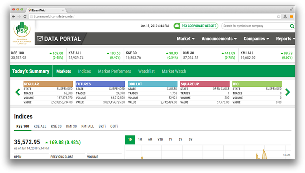Click the browser back arrow
The image size is (305, 173).
[x=13, y=16]
